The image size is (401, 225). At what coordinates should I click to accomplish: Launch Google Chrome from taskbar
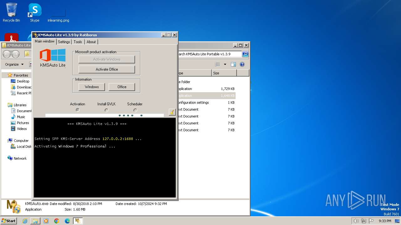pyautogui.click(x=57, y=221)
